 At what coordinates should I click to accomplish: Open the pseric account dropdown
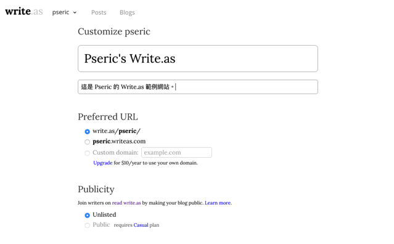64,12
